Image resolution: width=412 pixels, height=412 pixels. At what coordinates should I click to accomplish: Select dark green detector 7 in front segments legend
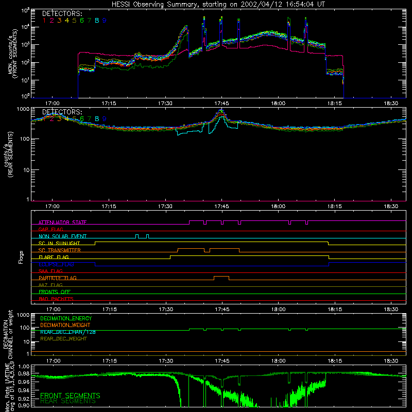[x=89, y=21]
